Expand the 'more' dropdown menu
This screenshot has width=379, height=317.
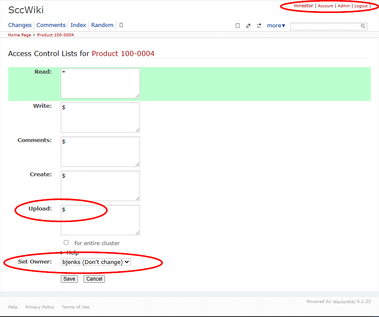click(x=276, y=26)
